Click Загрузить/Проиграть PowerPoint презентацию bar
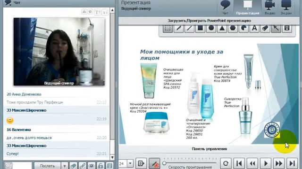The image size is (302, 169). [209, 21]
